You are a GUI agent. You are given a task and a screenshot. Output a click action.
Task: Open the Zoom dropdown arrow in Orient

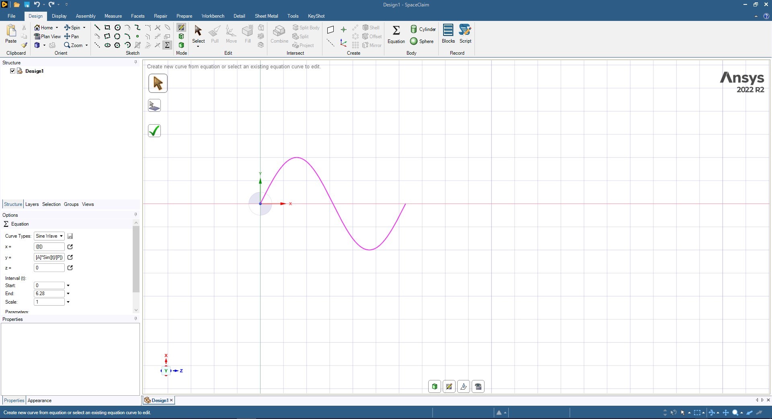coord(86,45)
